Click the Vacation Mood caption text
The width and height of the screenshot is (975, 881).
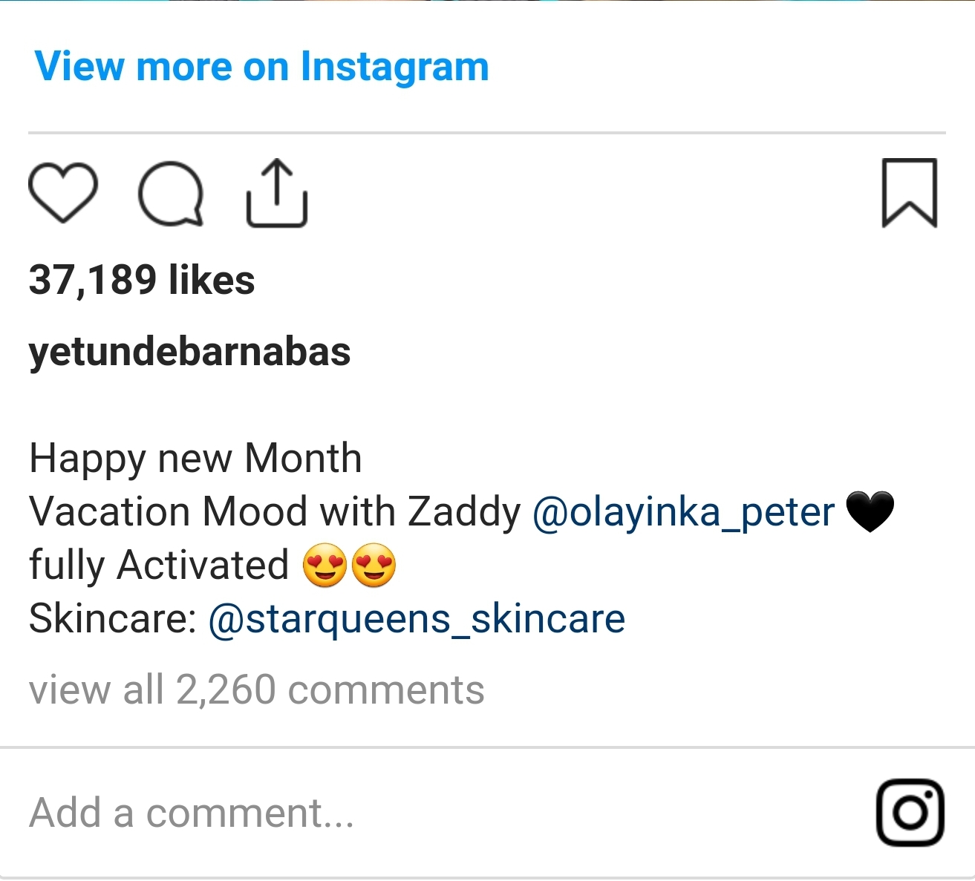168,511
